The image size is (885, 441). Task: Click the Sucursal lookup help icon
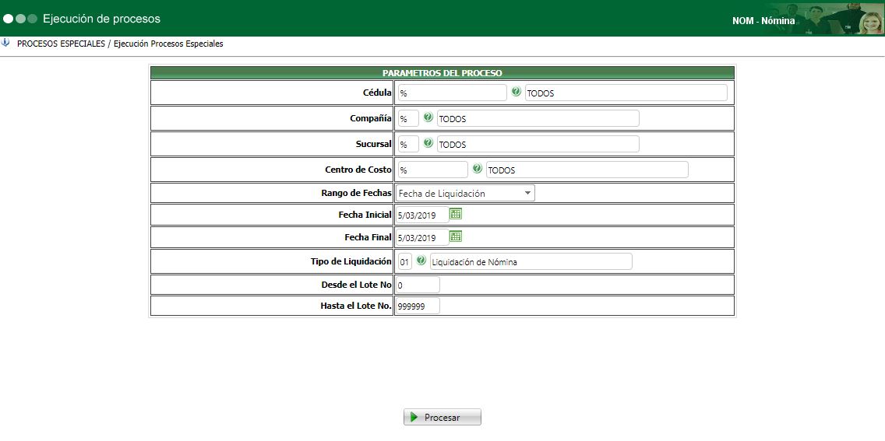tap(428, 143)
